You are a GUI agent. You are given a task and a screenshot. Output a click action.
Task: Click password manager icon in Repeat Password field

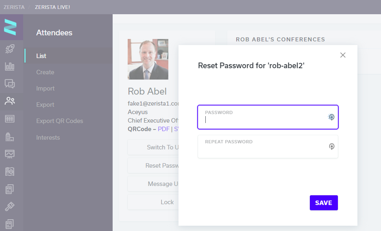point(332,146)
